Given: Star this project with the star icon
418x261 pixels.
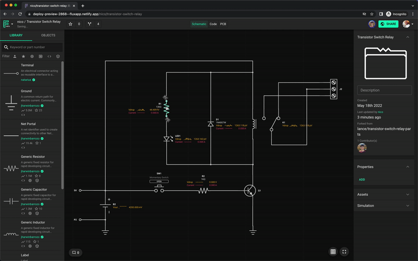Looking at the screenshot, I should tap(71, 24).
